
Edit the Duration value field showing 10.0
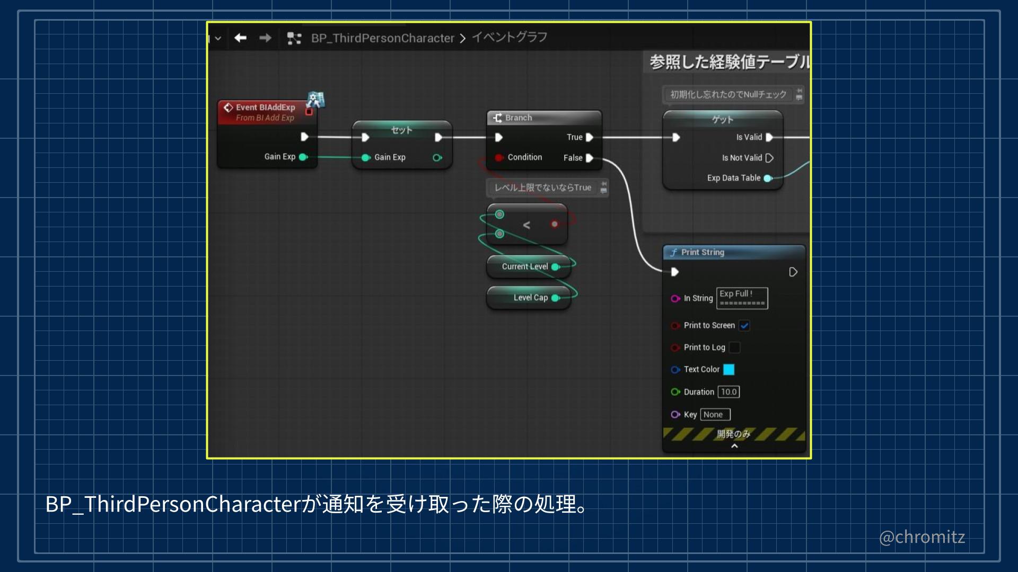(x=729, y=392)
